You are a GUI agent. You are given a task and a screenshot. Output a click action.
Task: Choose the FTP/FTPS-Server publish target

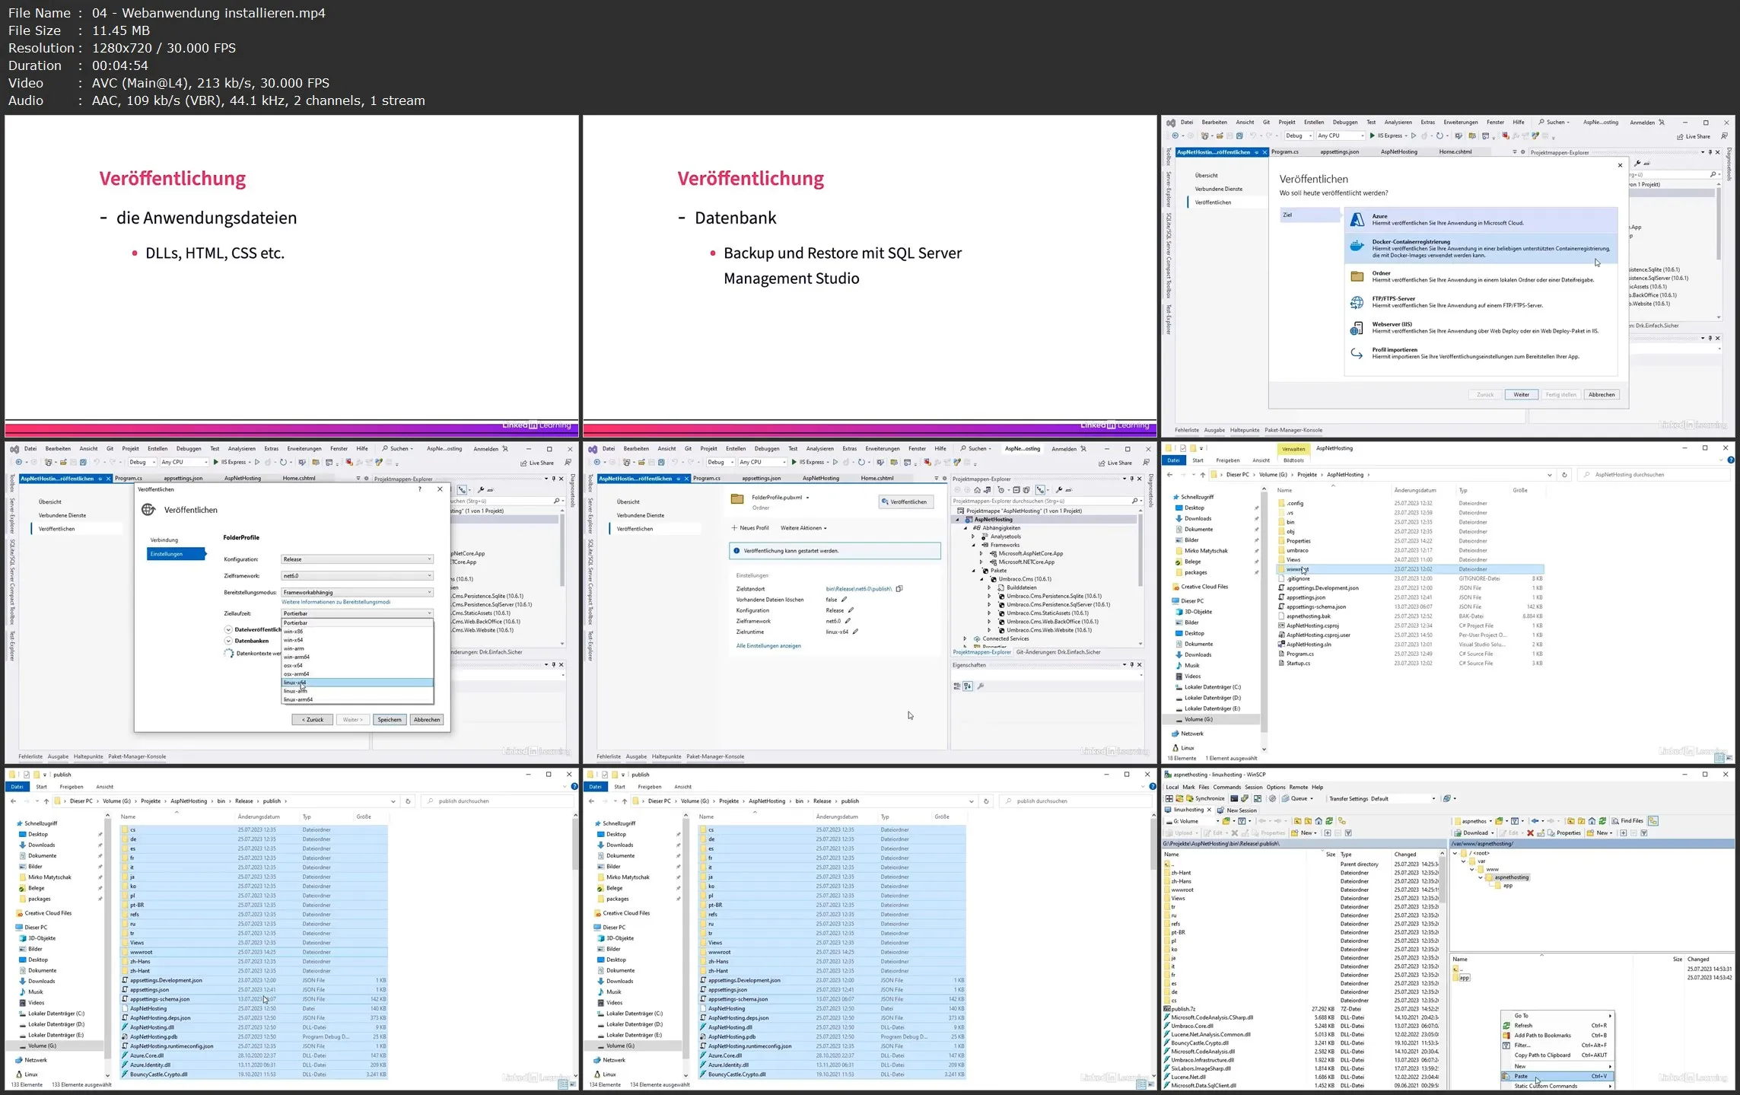point(1481,302)
